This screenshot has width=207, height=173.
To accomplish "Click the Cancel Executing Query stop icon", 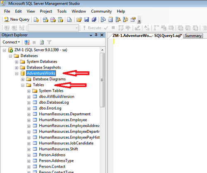I will click(x=113, y=28).
